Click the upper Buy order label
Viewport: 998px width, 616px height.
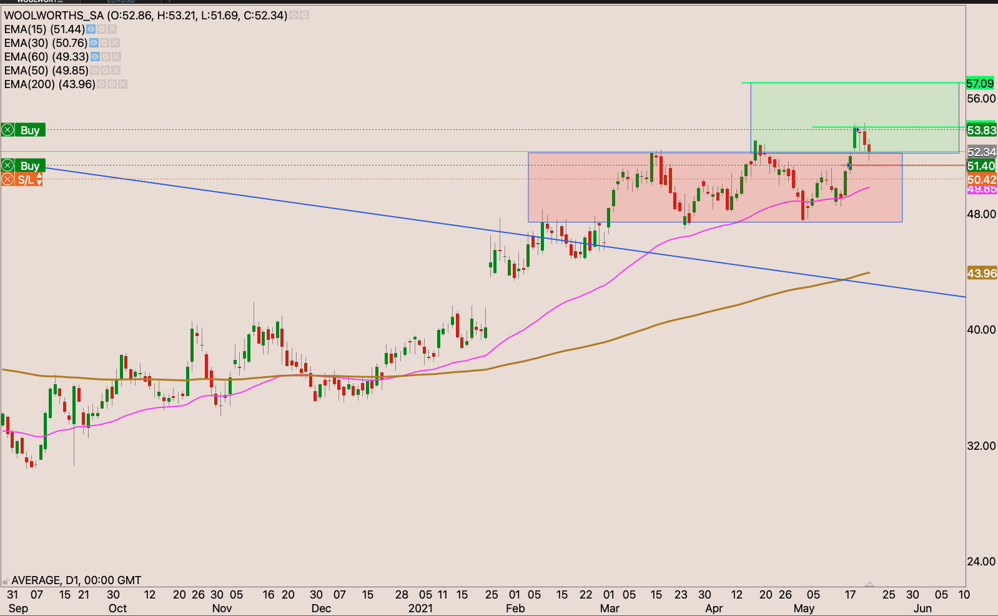pos(30,130)
